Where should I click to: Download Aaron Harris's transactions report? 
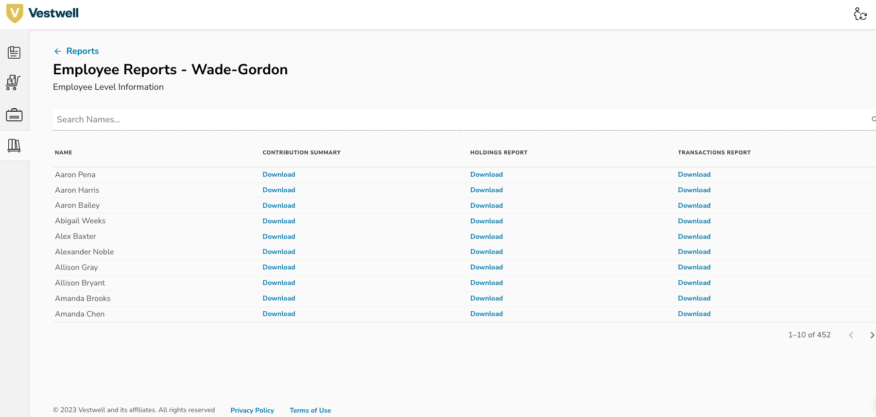pyautogui.click(x=694, y=190)
